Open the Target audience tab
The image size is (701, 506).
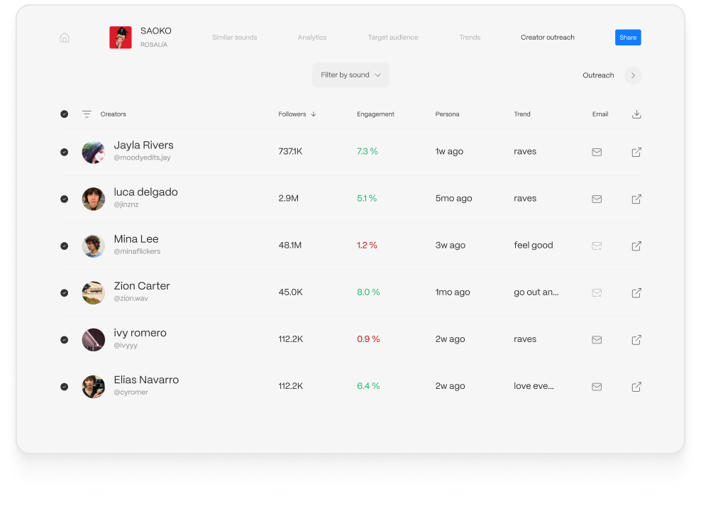point(392,38)
